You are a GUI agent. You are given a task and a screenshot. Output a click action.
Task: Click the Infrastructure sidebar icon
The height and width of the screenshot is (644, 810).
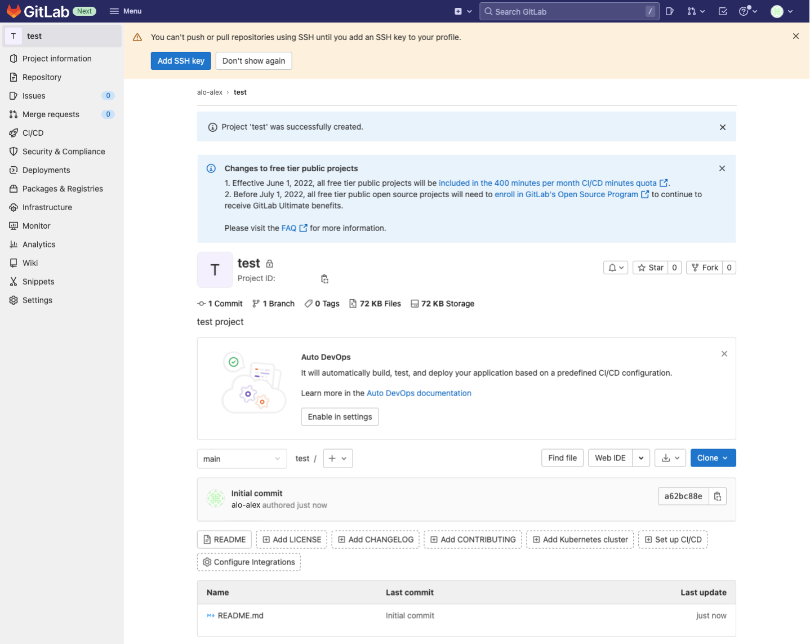tap(14, 207)
